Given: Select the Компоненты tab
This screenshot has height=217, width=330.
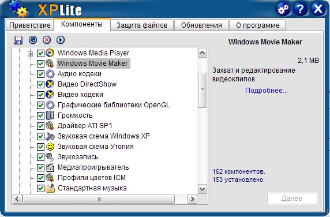Looking at the screenshot, I should [x=82, y=24].
